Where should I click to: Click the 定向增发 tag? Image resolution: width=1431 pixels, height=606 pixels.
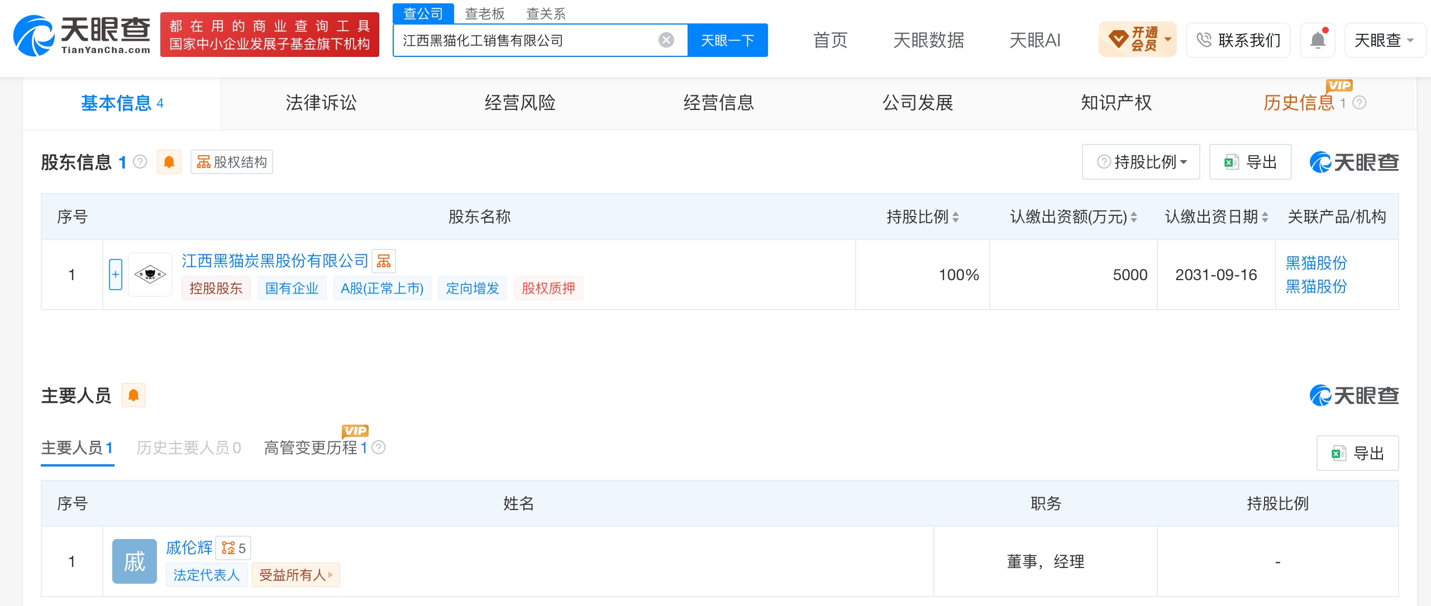click(x=473, y=288)
